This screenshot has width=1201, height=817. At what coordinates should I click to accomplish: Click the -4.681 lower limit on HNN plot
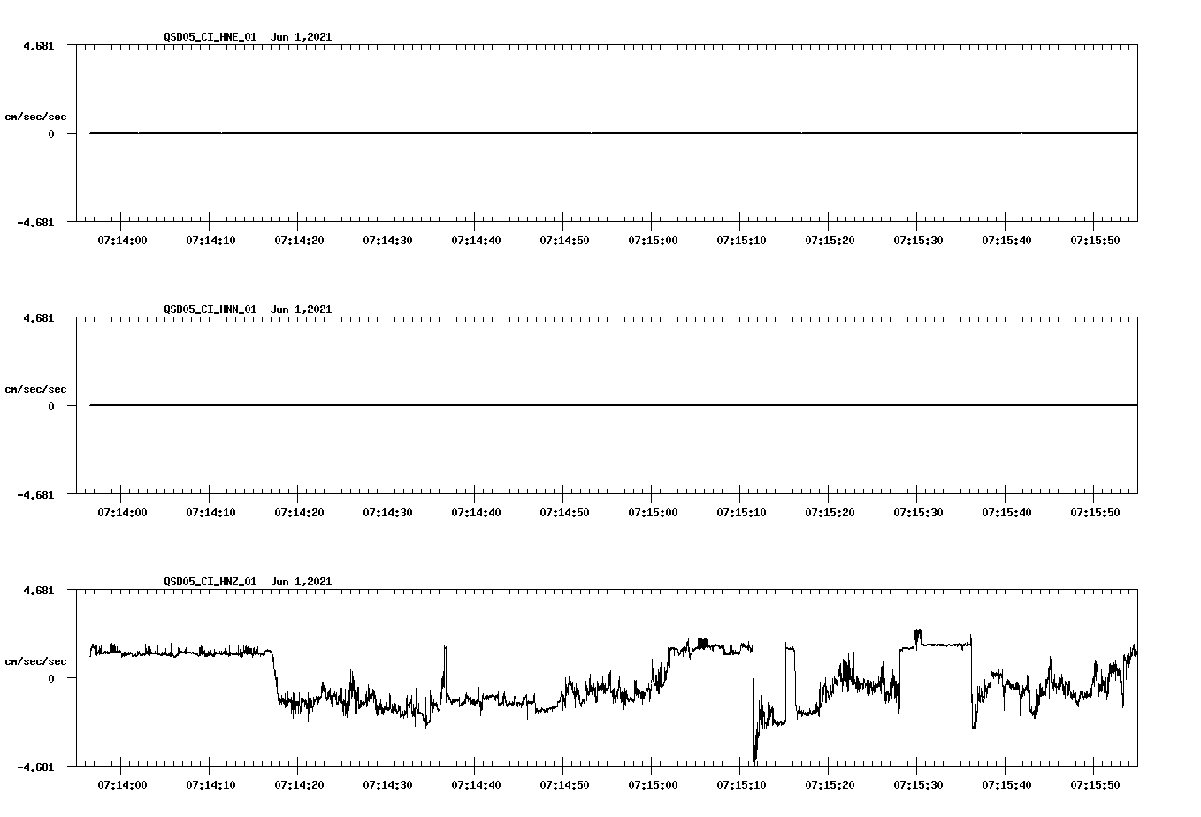click(35, 494)
